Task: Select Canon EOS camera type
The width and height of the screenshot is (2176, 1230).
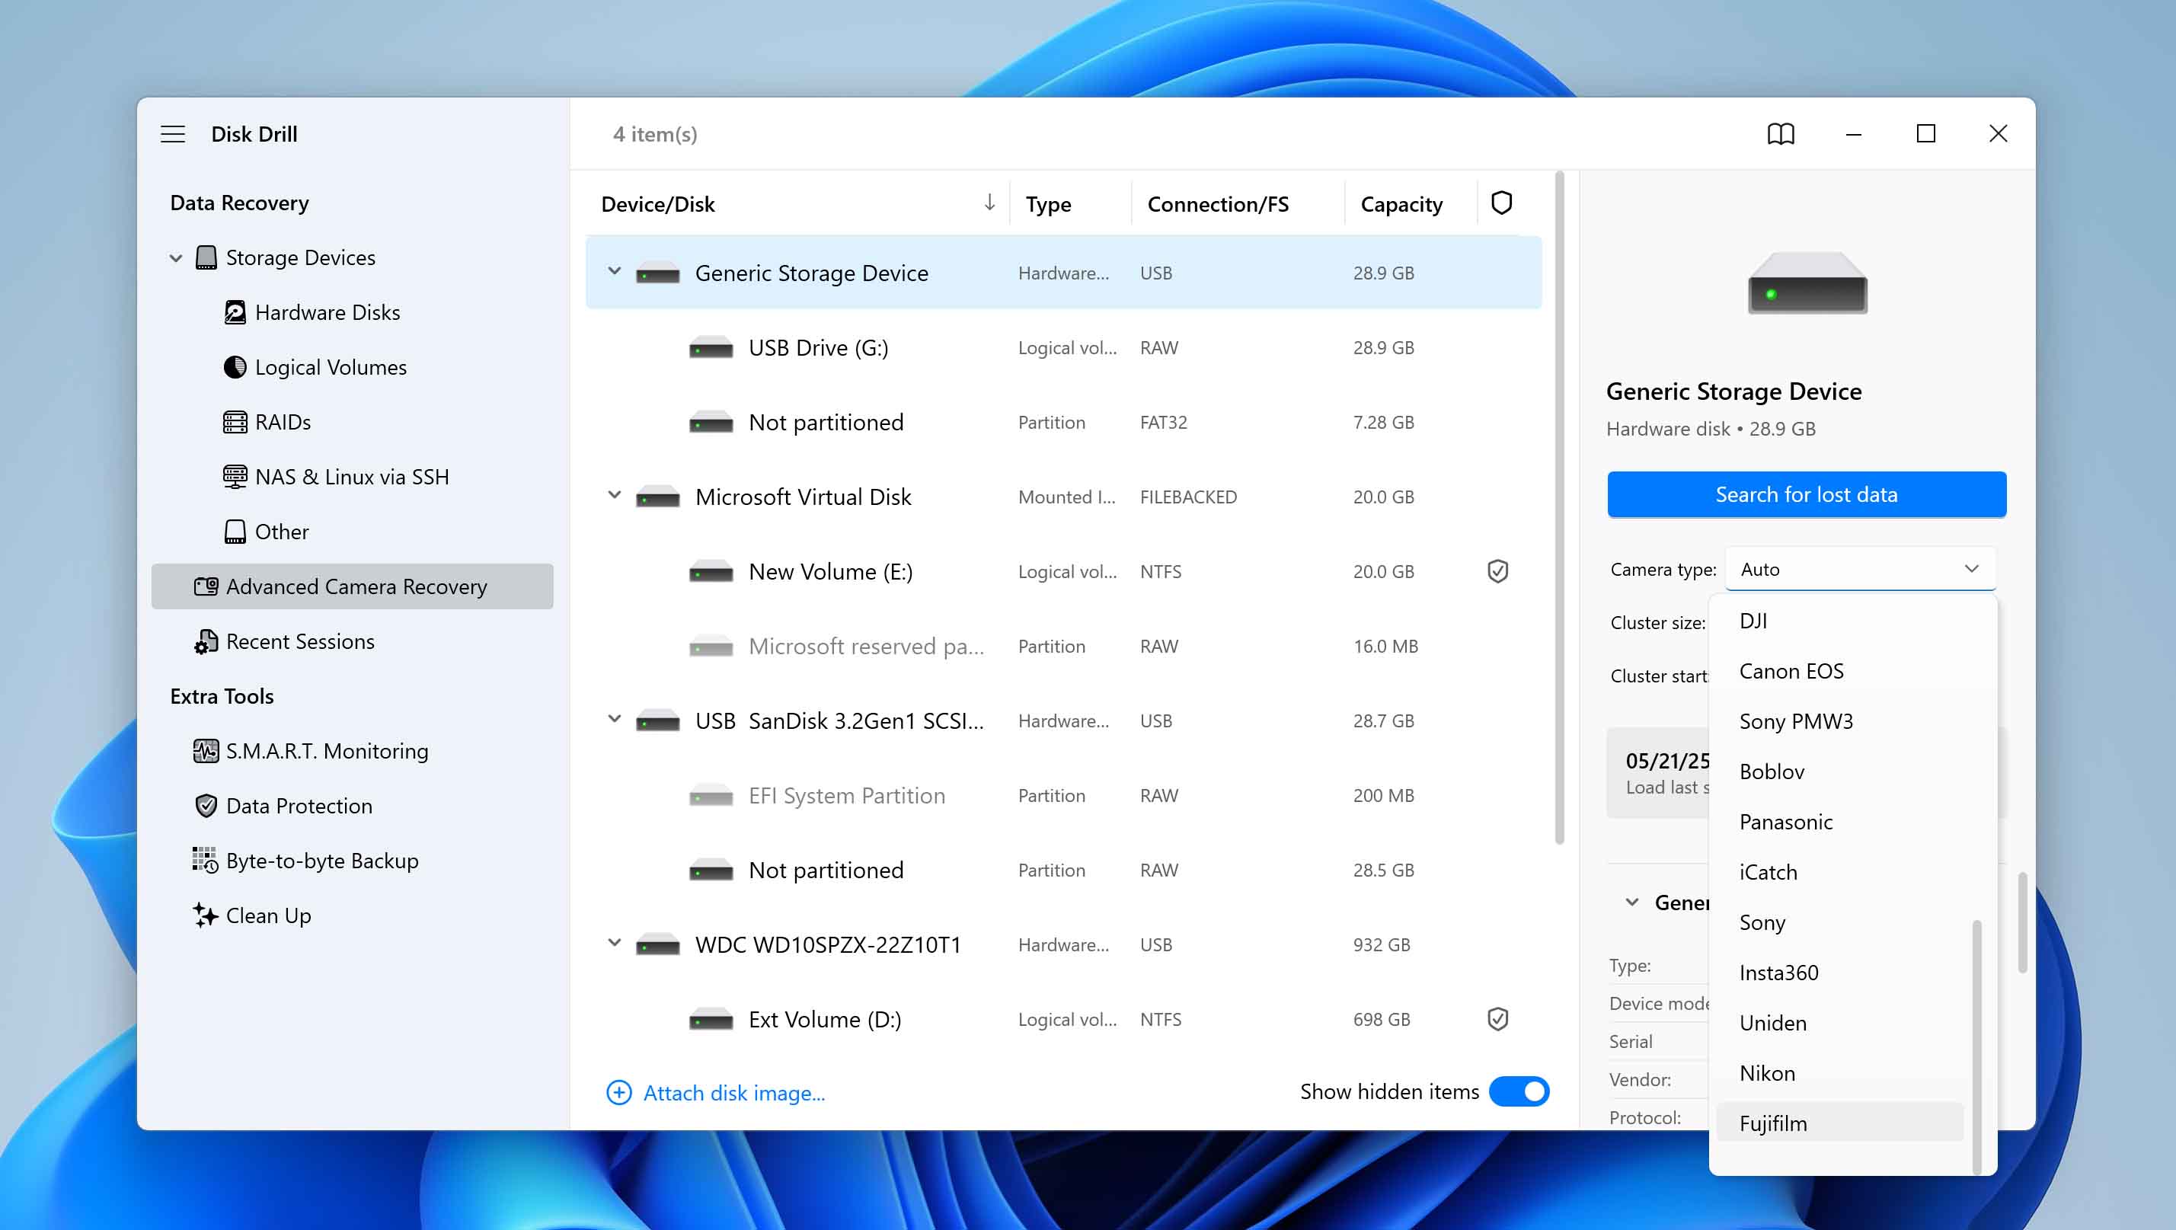Action: (x=1840, y=671)
